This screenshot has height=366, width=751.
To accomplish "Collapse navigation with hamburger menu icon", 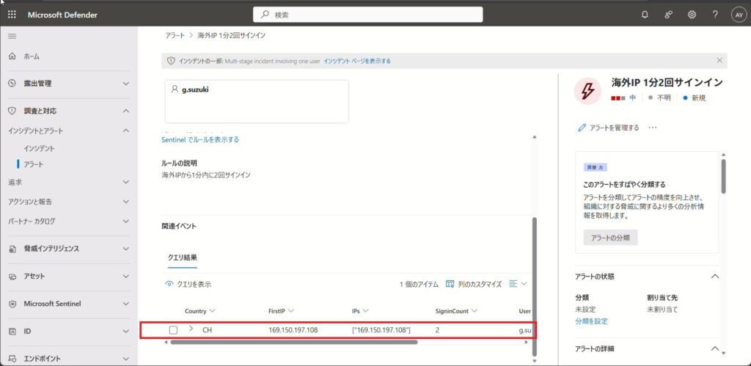I will [12, 36].
